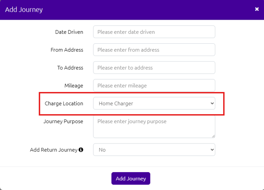Click the chevron arrow on the No select box

tap(212, 150)
